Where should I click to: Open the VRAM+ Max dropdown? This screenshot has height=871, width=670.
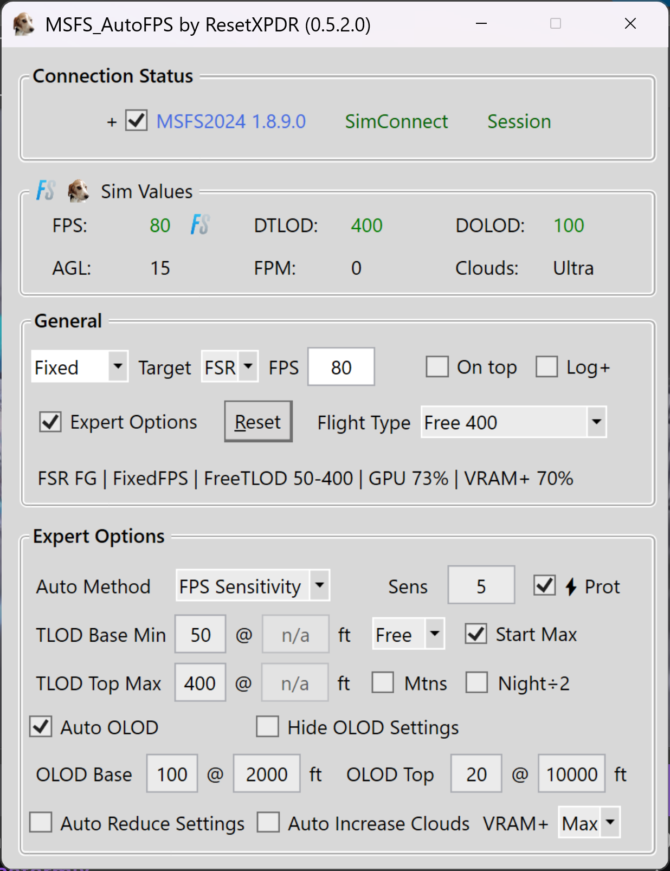[x=589, y=823]
